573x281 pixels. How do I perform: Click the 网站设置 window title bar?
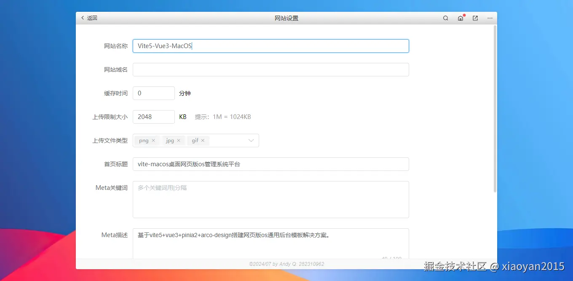286,18
